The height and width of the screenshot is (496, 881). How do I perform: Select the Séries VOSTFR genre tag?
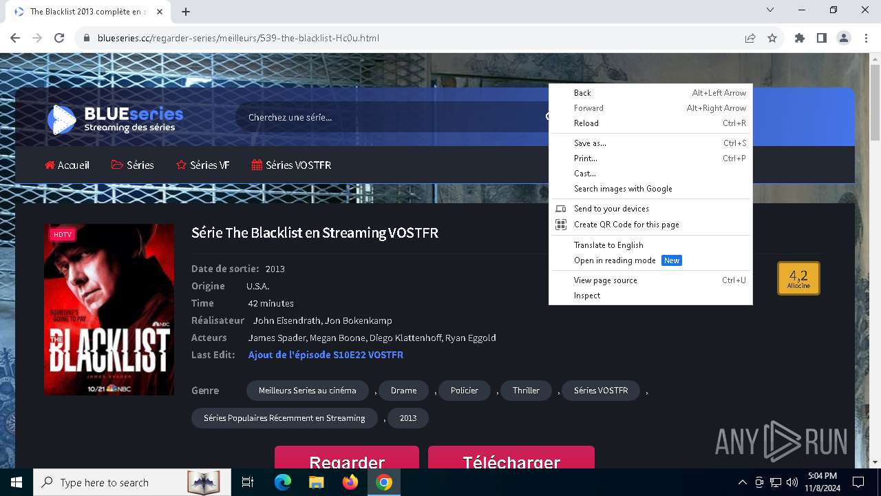[601, 390]
